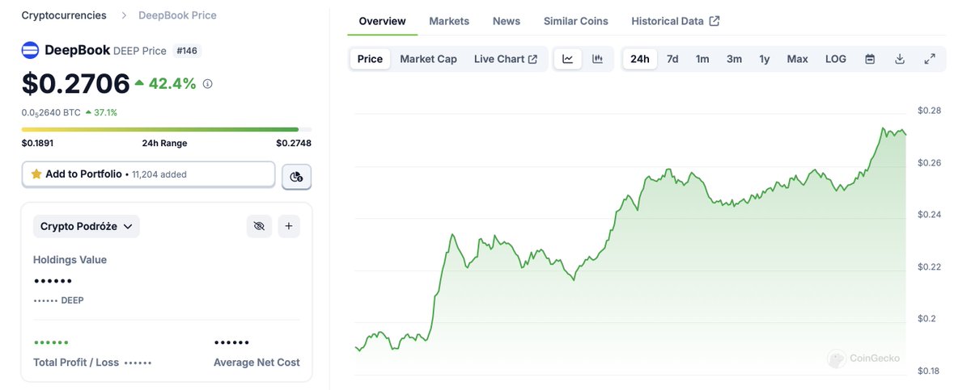This screenshot has height=390, width=971.
Task: Click the Add to Portfolio button
Action: [x=148, y=174]
